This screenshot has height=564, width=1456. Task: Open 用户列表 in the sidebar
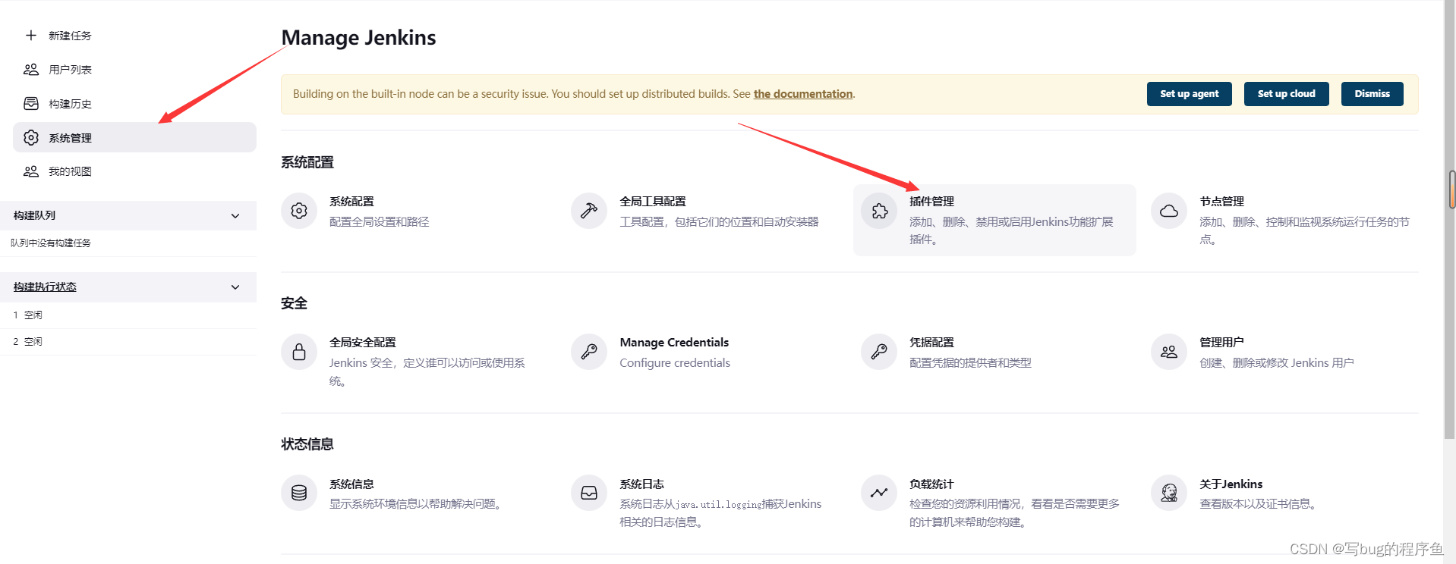point(70,70)
